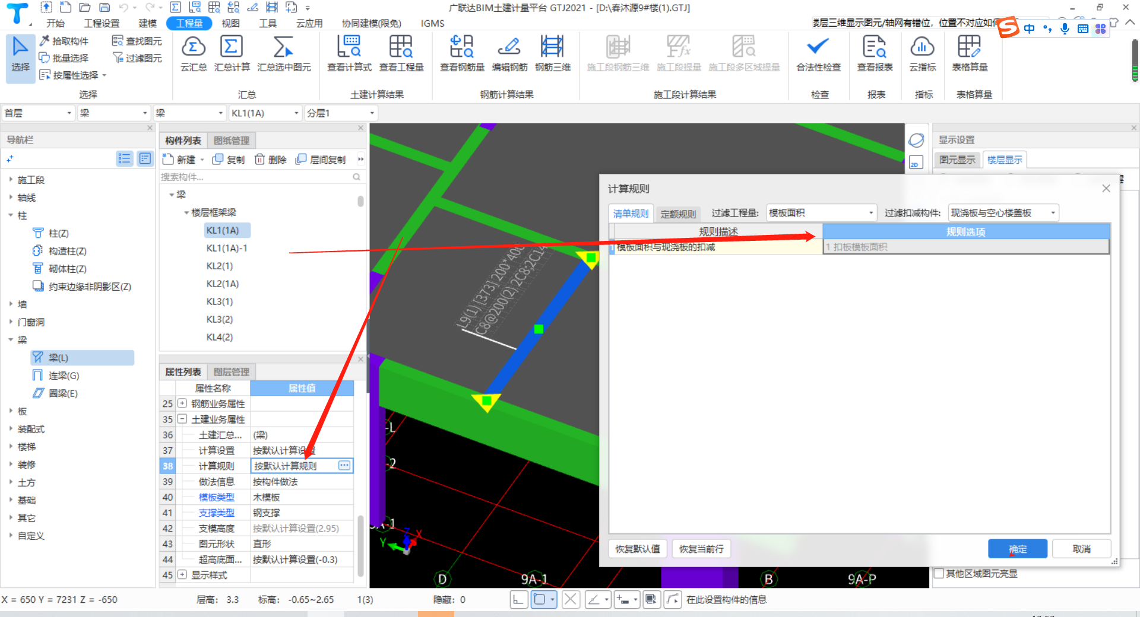
Task: Click 层间复制 copy between floors
Action: pos(321,159)
